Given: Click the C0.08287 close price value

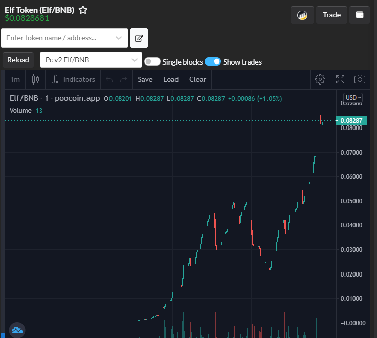Looking at the screenshot, I should click(x=211, y=99).
